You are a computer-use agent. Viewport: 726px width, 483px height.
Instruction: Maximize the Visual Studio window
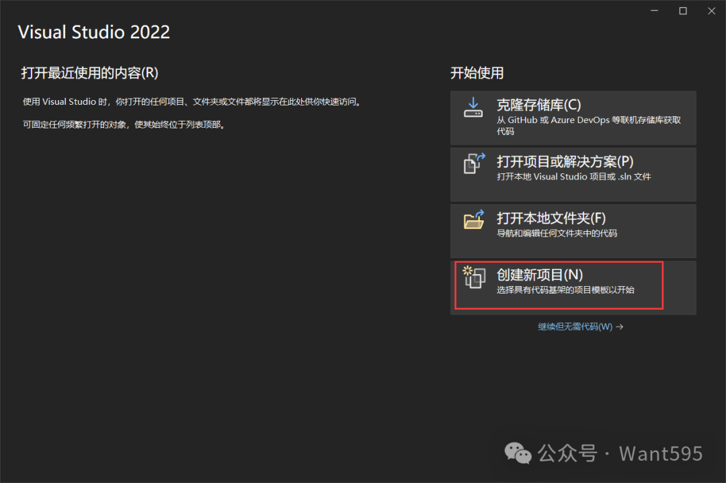pos(683,11)
